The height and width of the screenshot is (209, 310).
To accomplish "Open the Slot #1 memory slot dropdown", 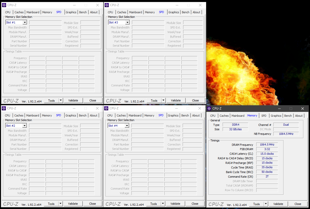I will [x=25, y=22].
